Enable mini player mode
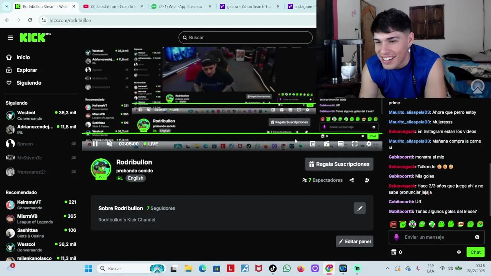 (x=313, y=144)
